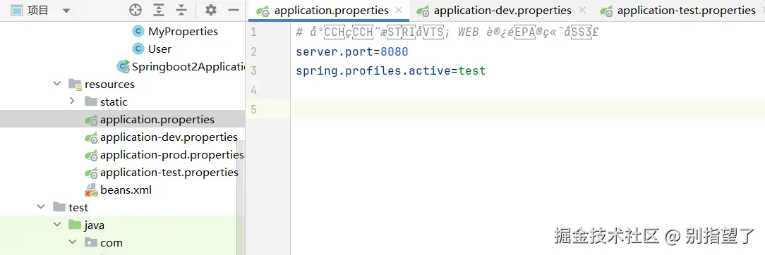This screenshot has width=765, height=255.
Task: Click the select opened file locate icon
Action: pos(135,11)
